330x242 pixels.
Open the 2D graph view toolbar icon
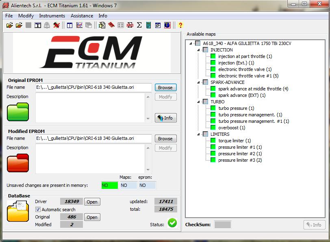pos(79,26)
